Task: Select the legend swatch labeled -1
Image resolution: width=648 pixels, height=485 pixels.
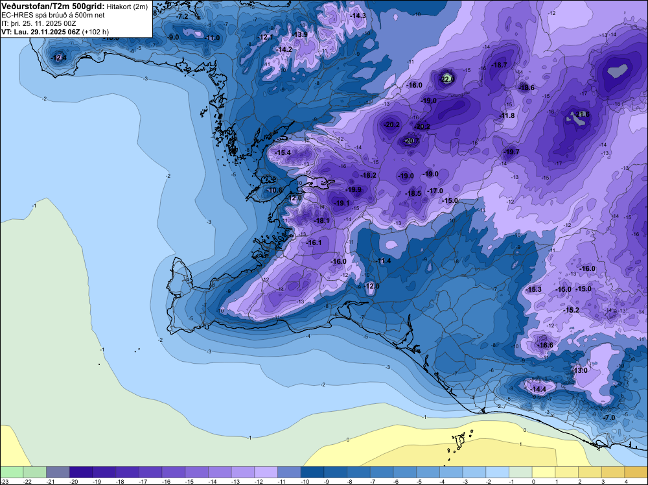Action: [521, 472]
